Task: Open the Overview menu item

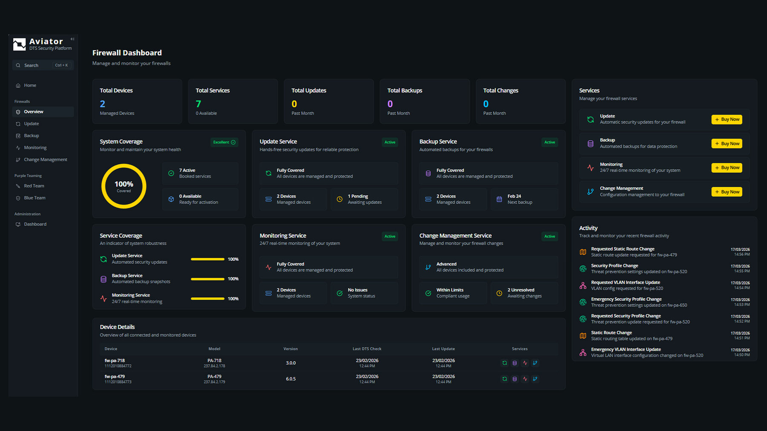Action: click(34, 112)
